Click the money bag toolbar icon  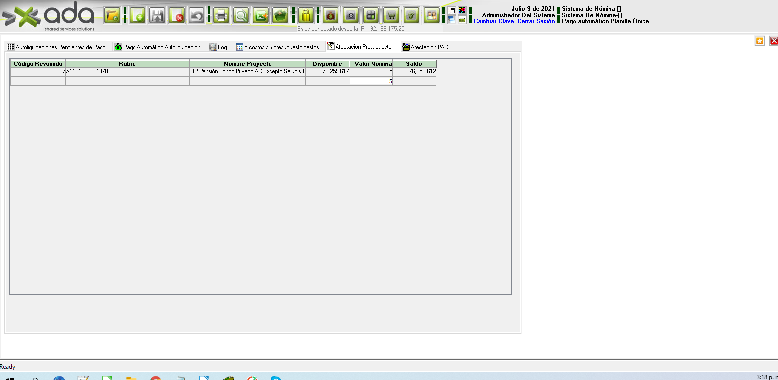[331, 16]
